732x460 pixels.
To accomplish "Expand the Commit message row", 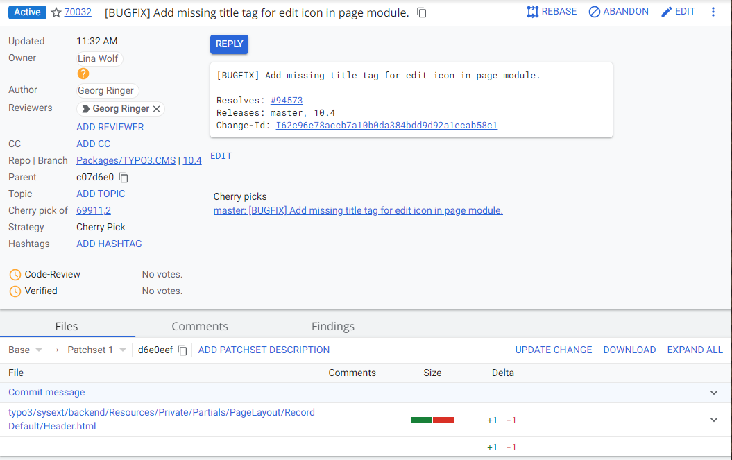I will 713,393.
